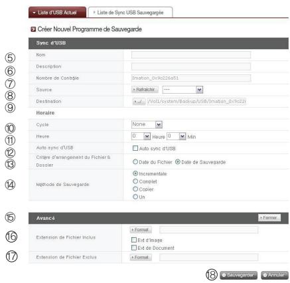Open the Source dropdown list
Screen dimensions: 290x283
click(x=182, y=90)
